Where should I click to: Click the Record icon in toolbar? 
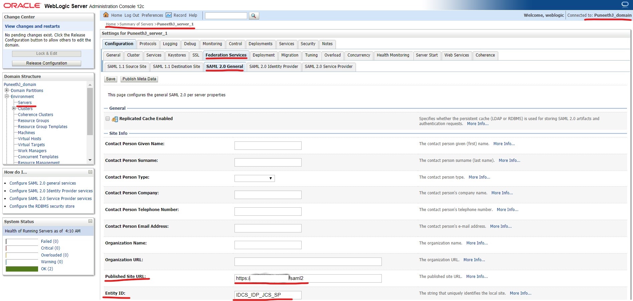coord(169,15)
